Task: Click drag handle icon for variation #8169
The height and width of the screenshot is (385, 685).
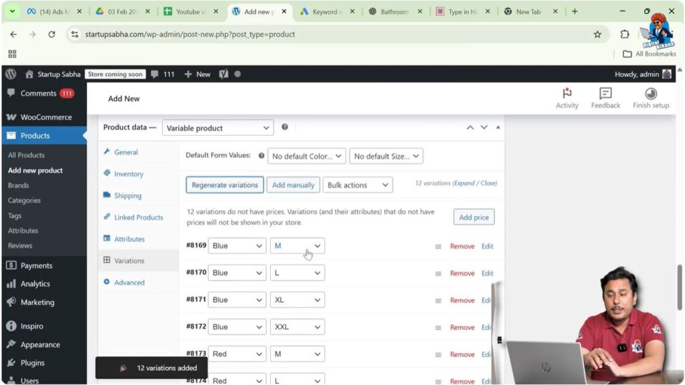Action: pyautogui.click(x=438, y=246)
